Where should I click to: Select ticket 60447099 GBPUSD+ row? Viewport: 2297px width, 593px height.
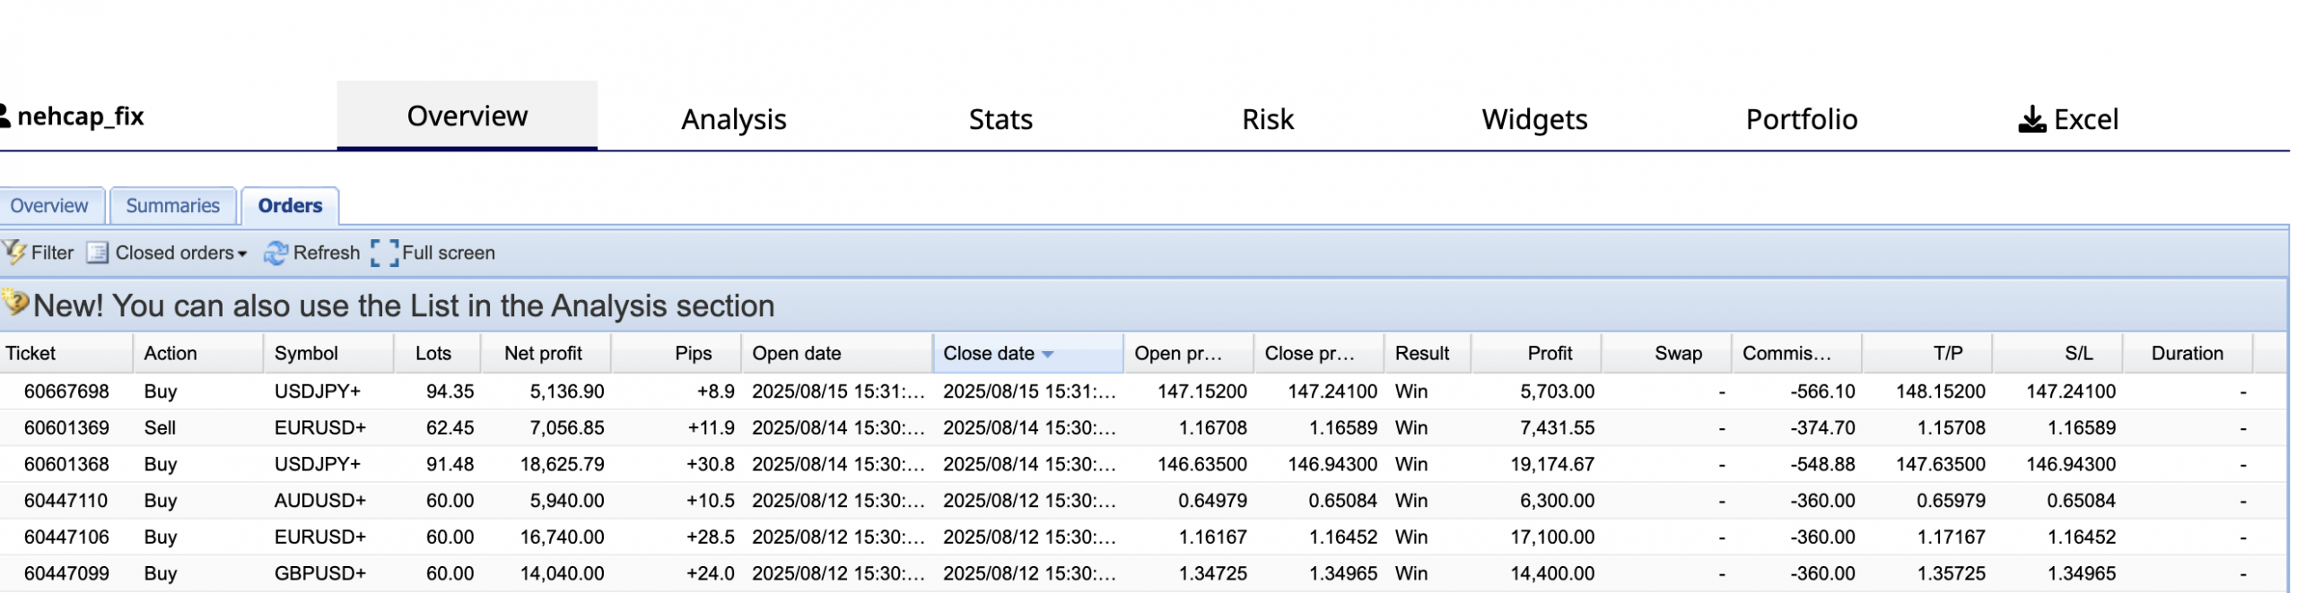pyautogui.click(x=66, y=573)
